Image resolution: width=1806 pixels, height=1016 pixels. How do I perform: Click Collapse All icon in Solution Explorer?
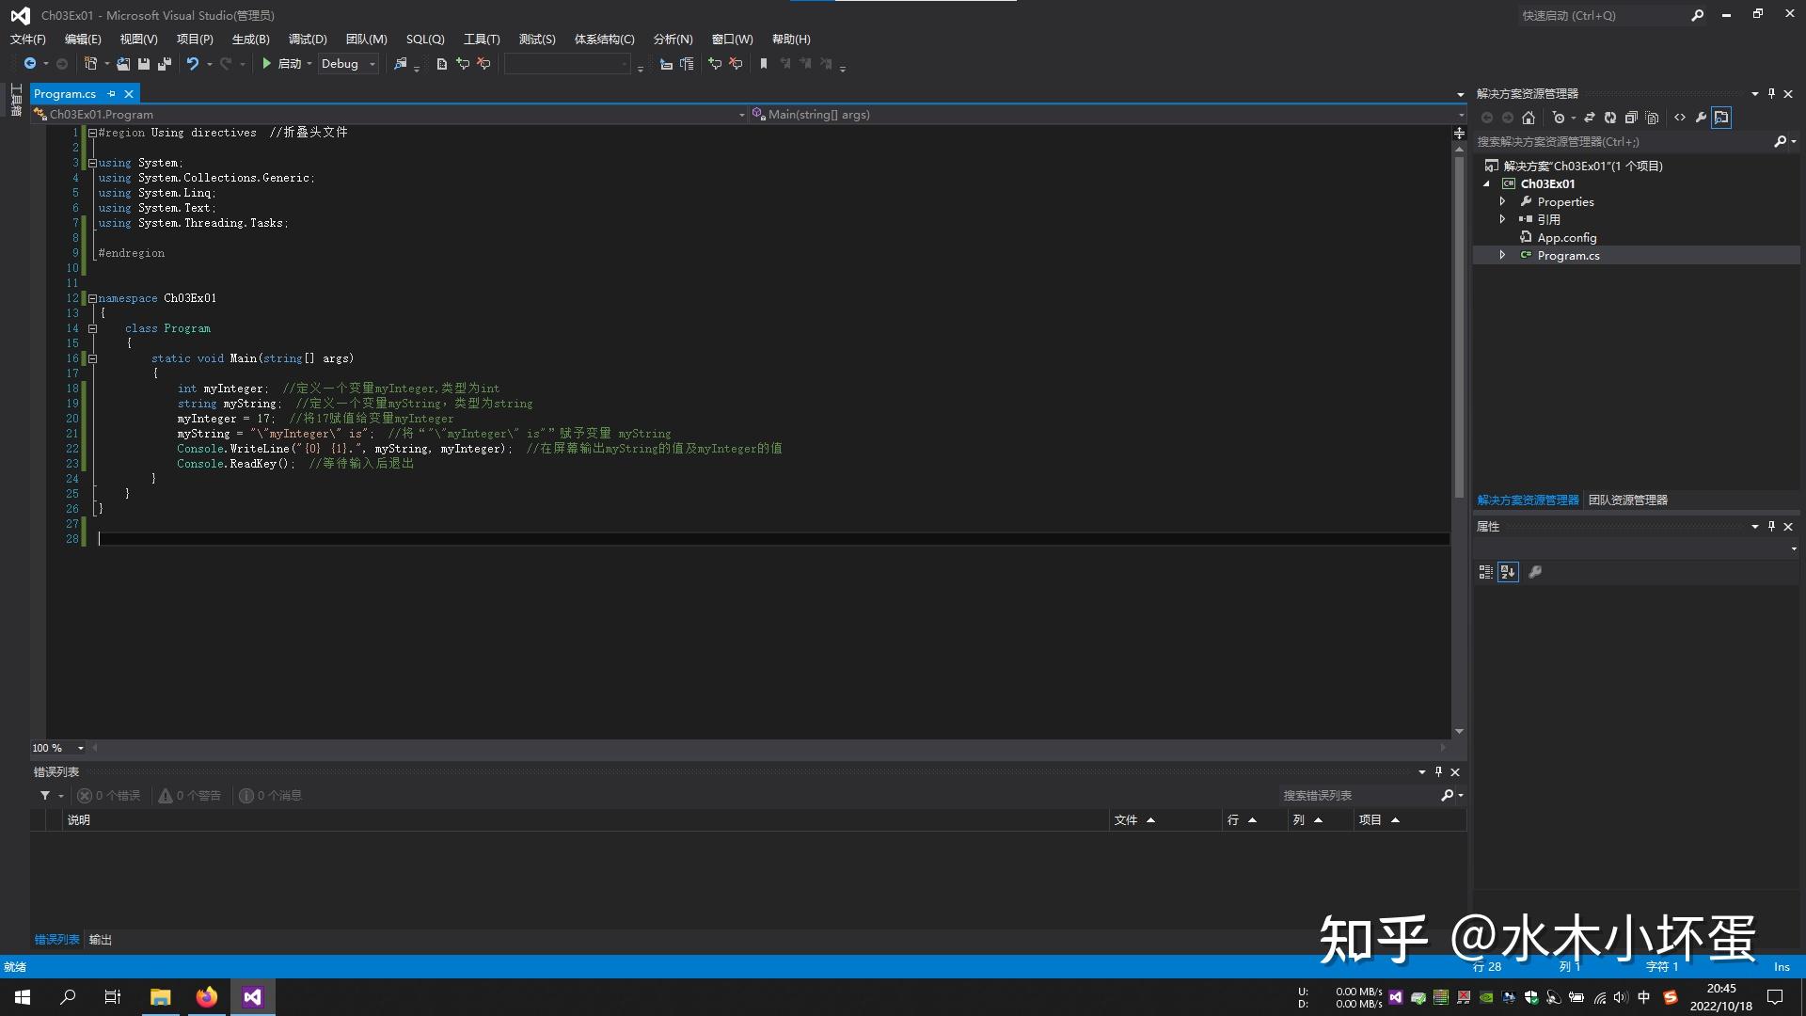pos(1631,118)
